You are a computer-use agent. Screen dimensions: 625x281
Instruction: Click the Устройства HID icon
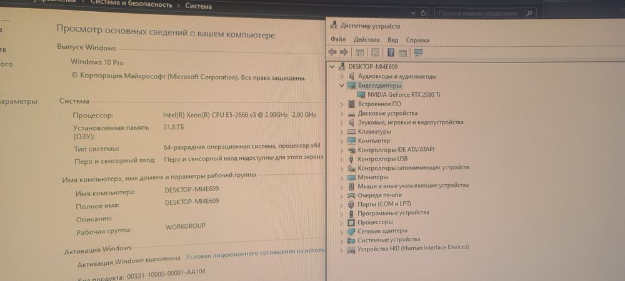point(351,249)
